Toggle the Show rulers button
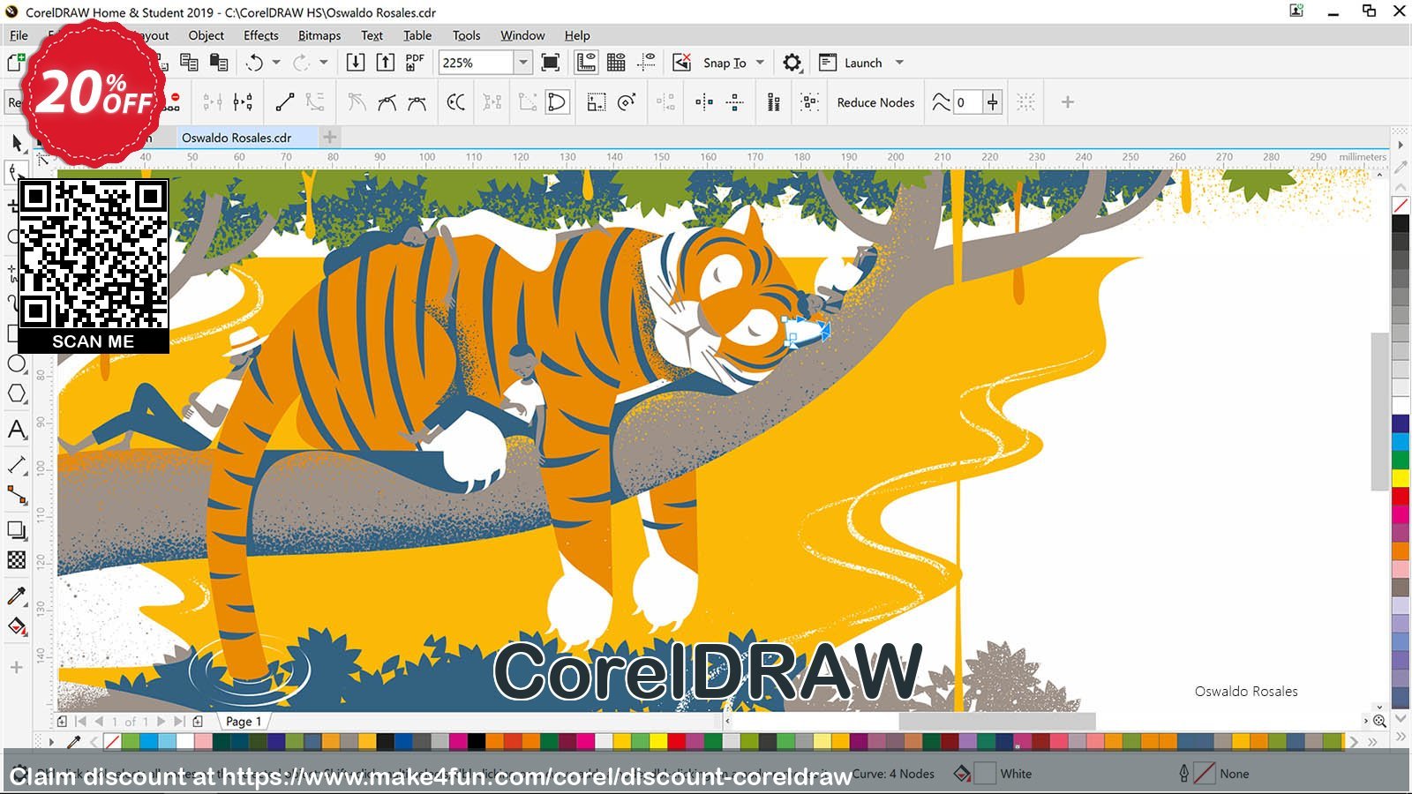Image resolution: width=1412 pixels, height=794 pixels. tap(586, 63)
